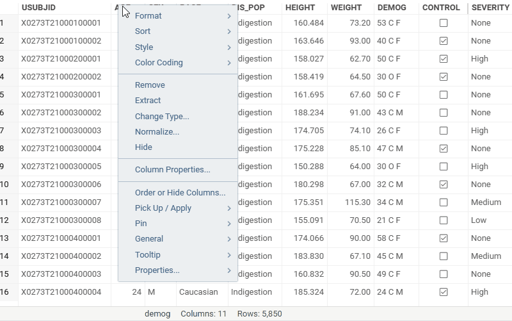Uncheck CONTROL checkbox in row 16
The image size is (512, 321).
coord(444,292)
